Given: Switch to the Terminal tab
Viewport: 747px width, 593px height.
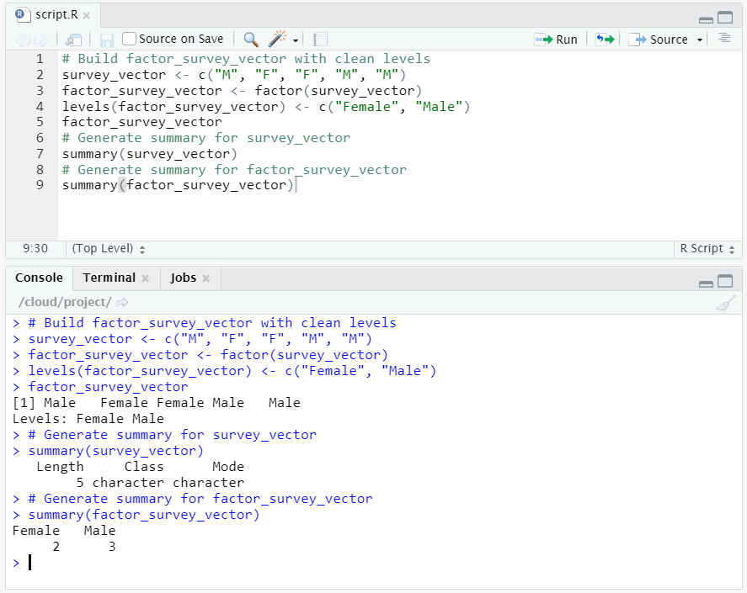Looking at the screenshot, I should point(109,278).
